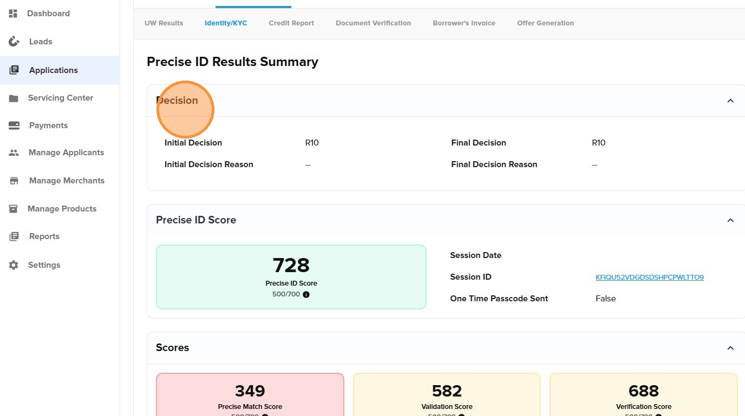The height and width of the screenshot is (416, 745).
Task: Click the Session Date label
Action: (476, 255)
